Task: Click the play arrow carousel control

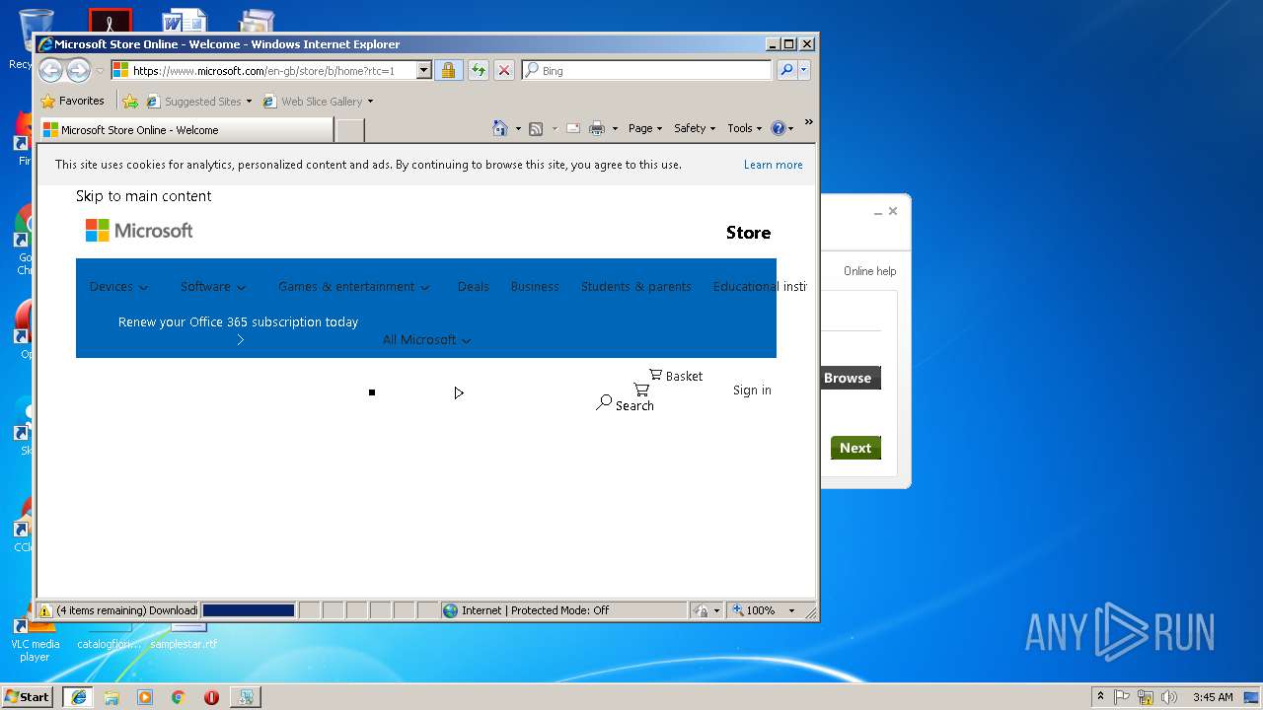Action: (459, 392)
